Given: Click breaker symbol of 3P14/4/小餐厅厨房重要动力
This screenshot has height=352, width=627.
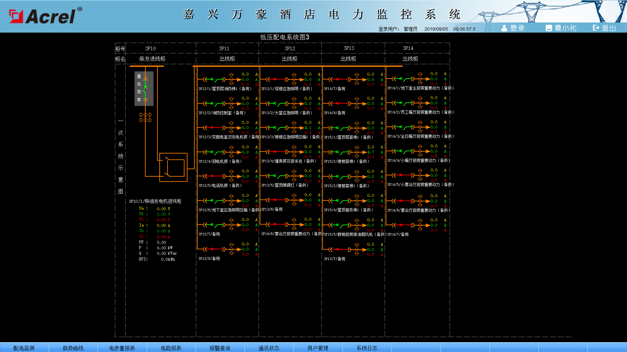Looking at the screenshot, I should pyautogui.click(x=403, y=151).
